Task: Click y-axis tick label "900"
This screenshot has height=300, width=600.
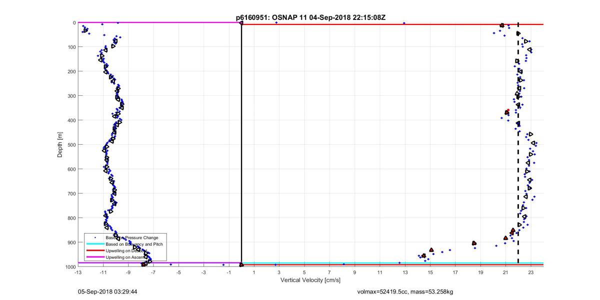Action: pos(71,243)
